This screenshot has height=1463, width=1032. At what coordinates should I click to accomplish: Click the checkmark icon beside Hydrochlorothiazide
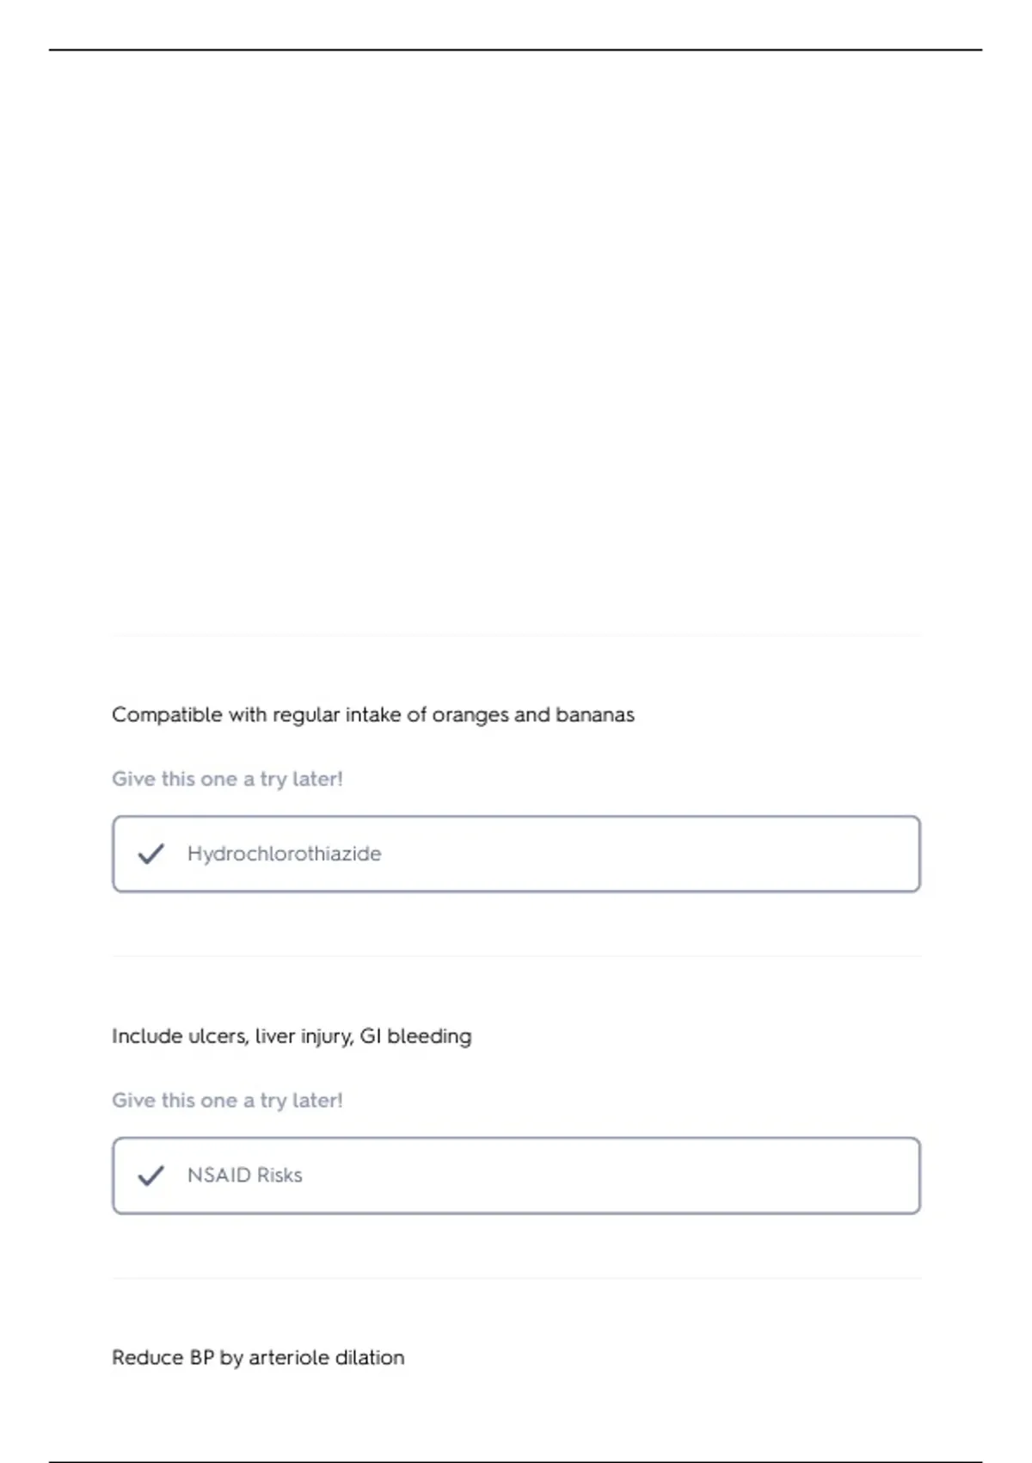(x=150, y=854)
